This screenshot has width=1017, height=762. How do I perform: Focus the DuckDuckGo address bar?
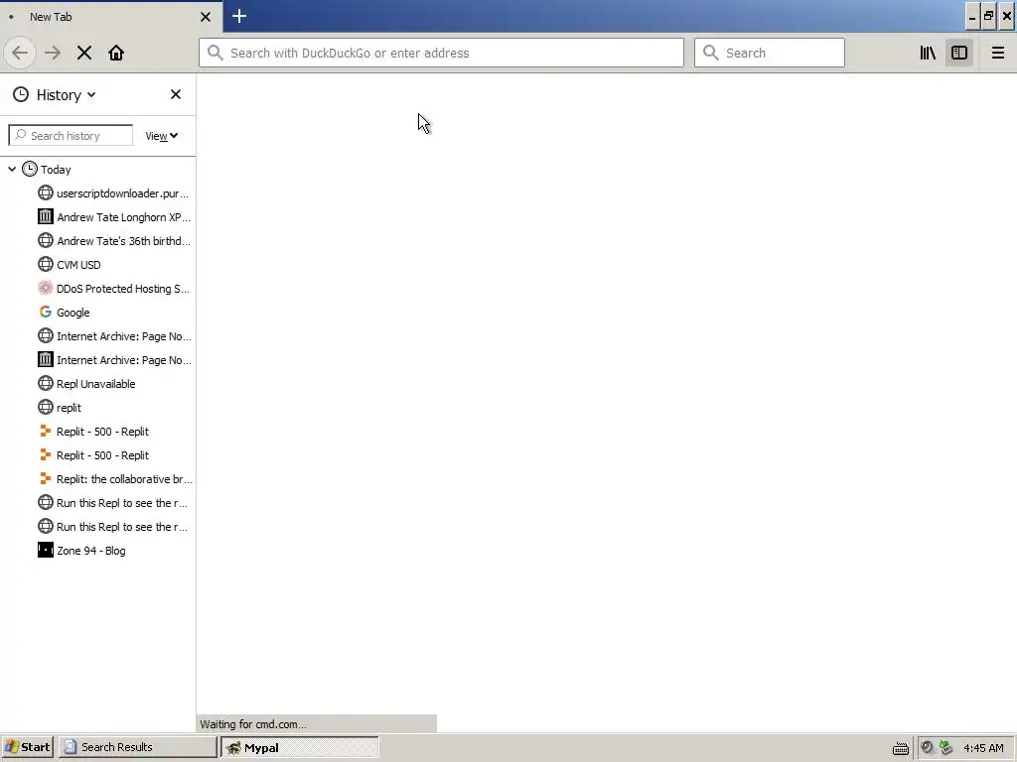click(441, 54)
